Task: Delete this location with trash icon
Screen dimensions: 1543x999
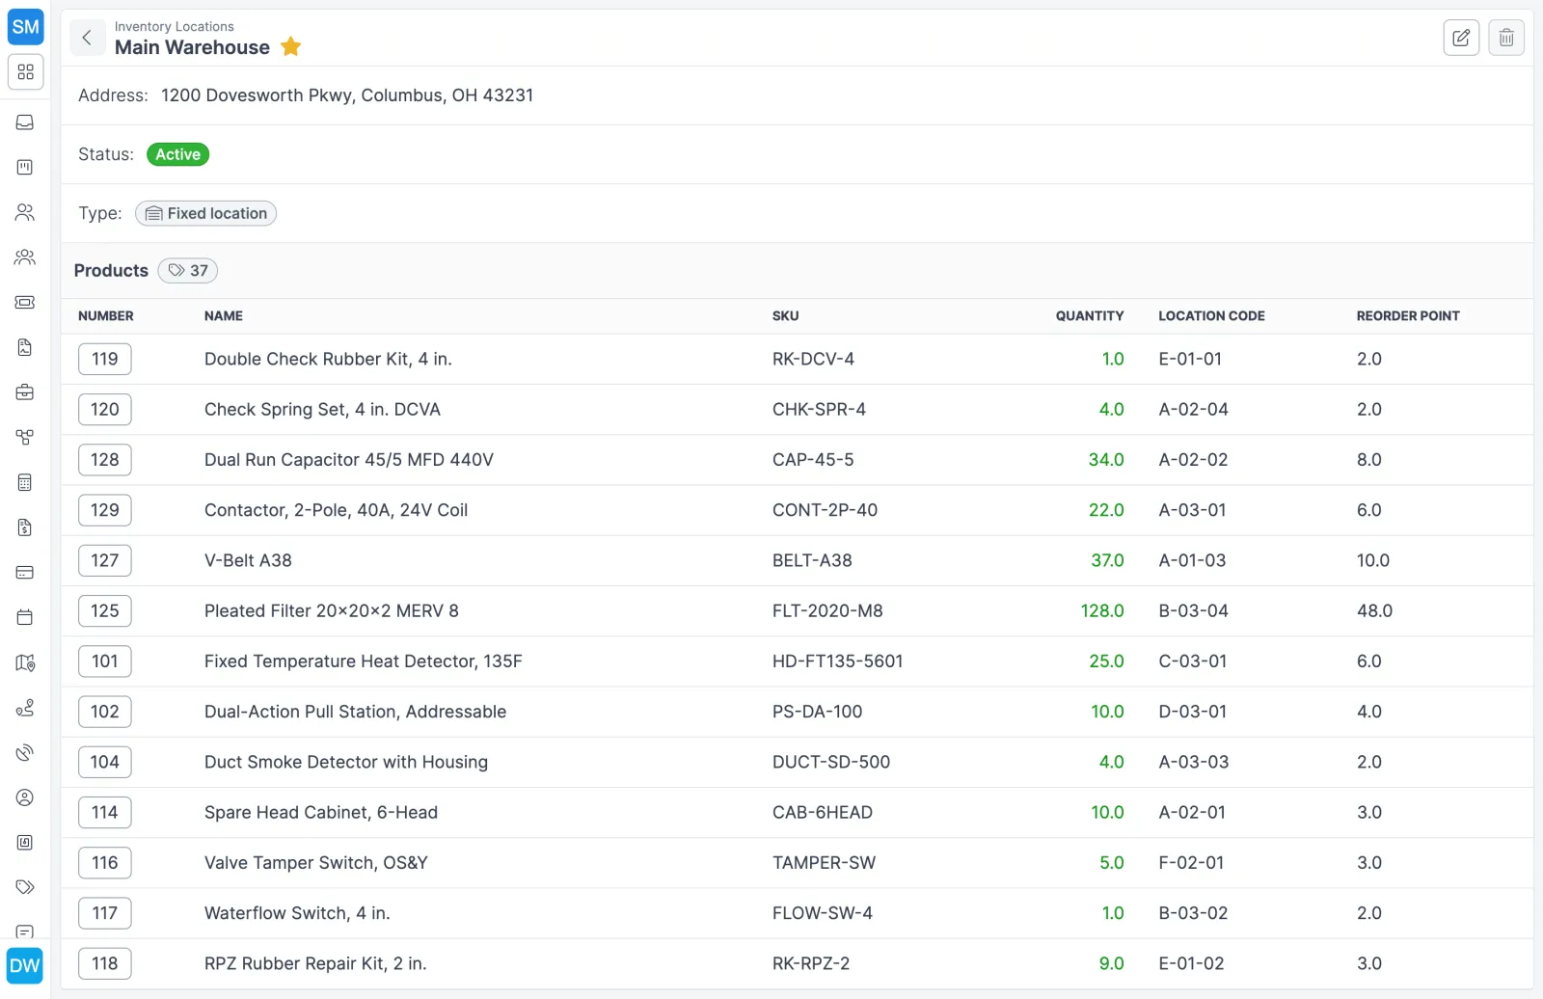Action: pos(1506,38)
